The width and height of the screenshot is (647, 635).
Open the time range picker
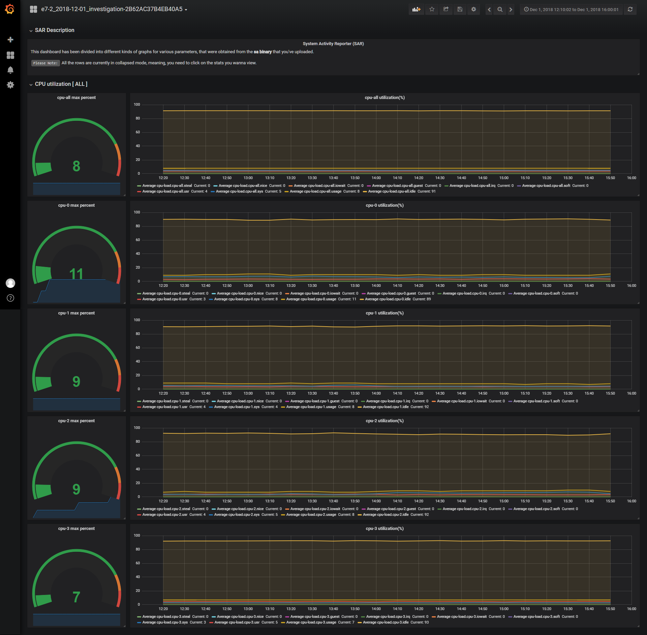571,9
